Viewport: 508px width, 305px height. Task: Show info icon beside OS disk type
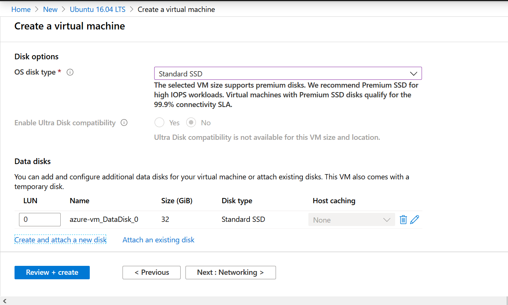click(x=70, y=72)
